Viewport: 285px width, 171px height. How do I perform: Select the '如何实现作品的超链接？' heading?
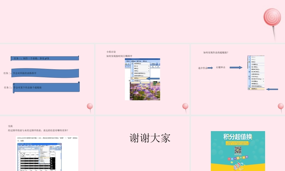[216, 52]
